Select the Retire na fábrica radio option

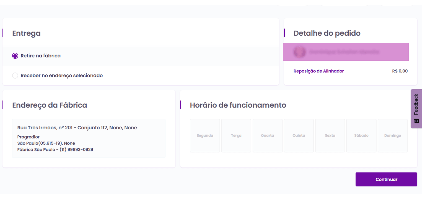pos(15,56)
